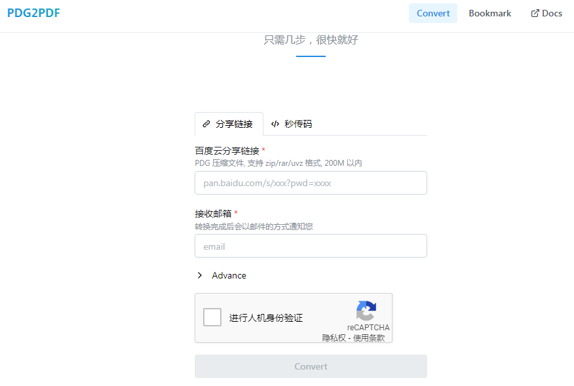Click the reCAPTCHA logo icon

click(366, 311)
